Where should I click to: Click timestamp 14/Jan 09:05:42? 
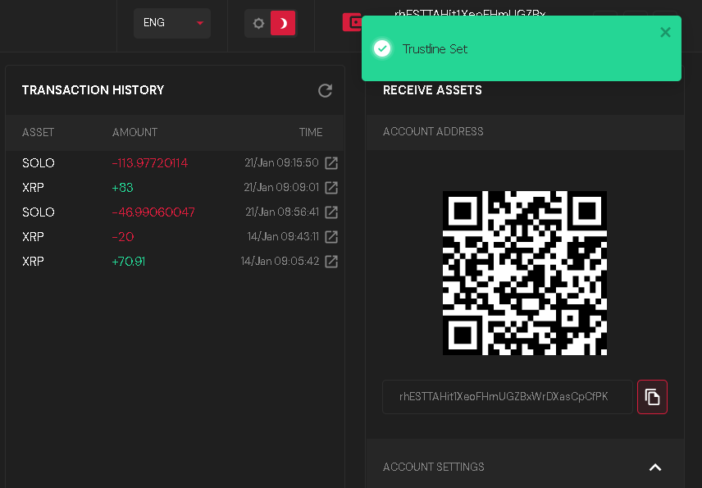pos(280,262)
